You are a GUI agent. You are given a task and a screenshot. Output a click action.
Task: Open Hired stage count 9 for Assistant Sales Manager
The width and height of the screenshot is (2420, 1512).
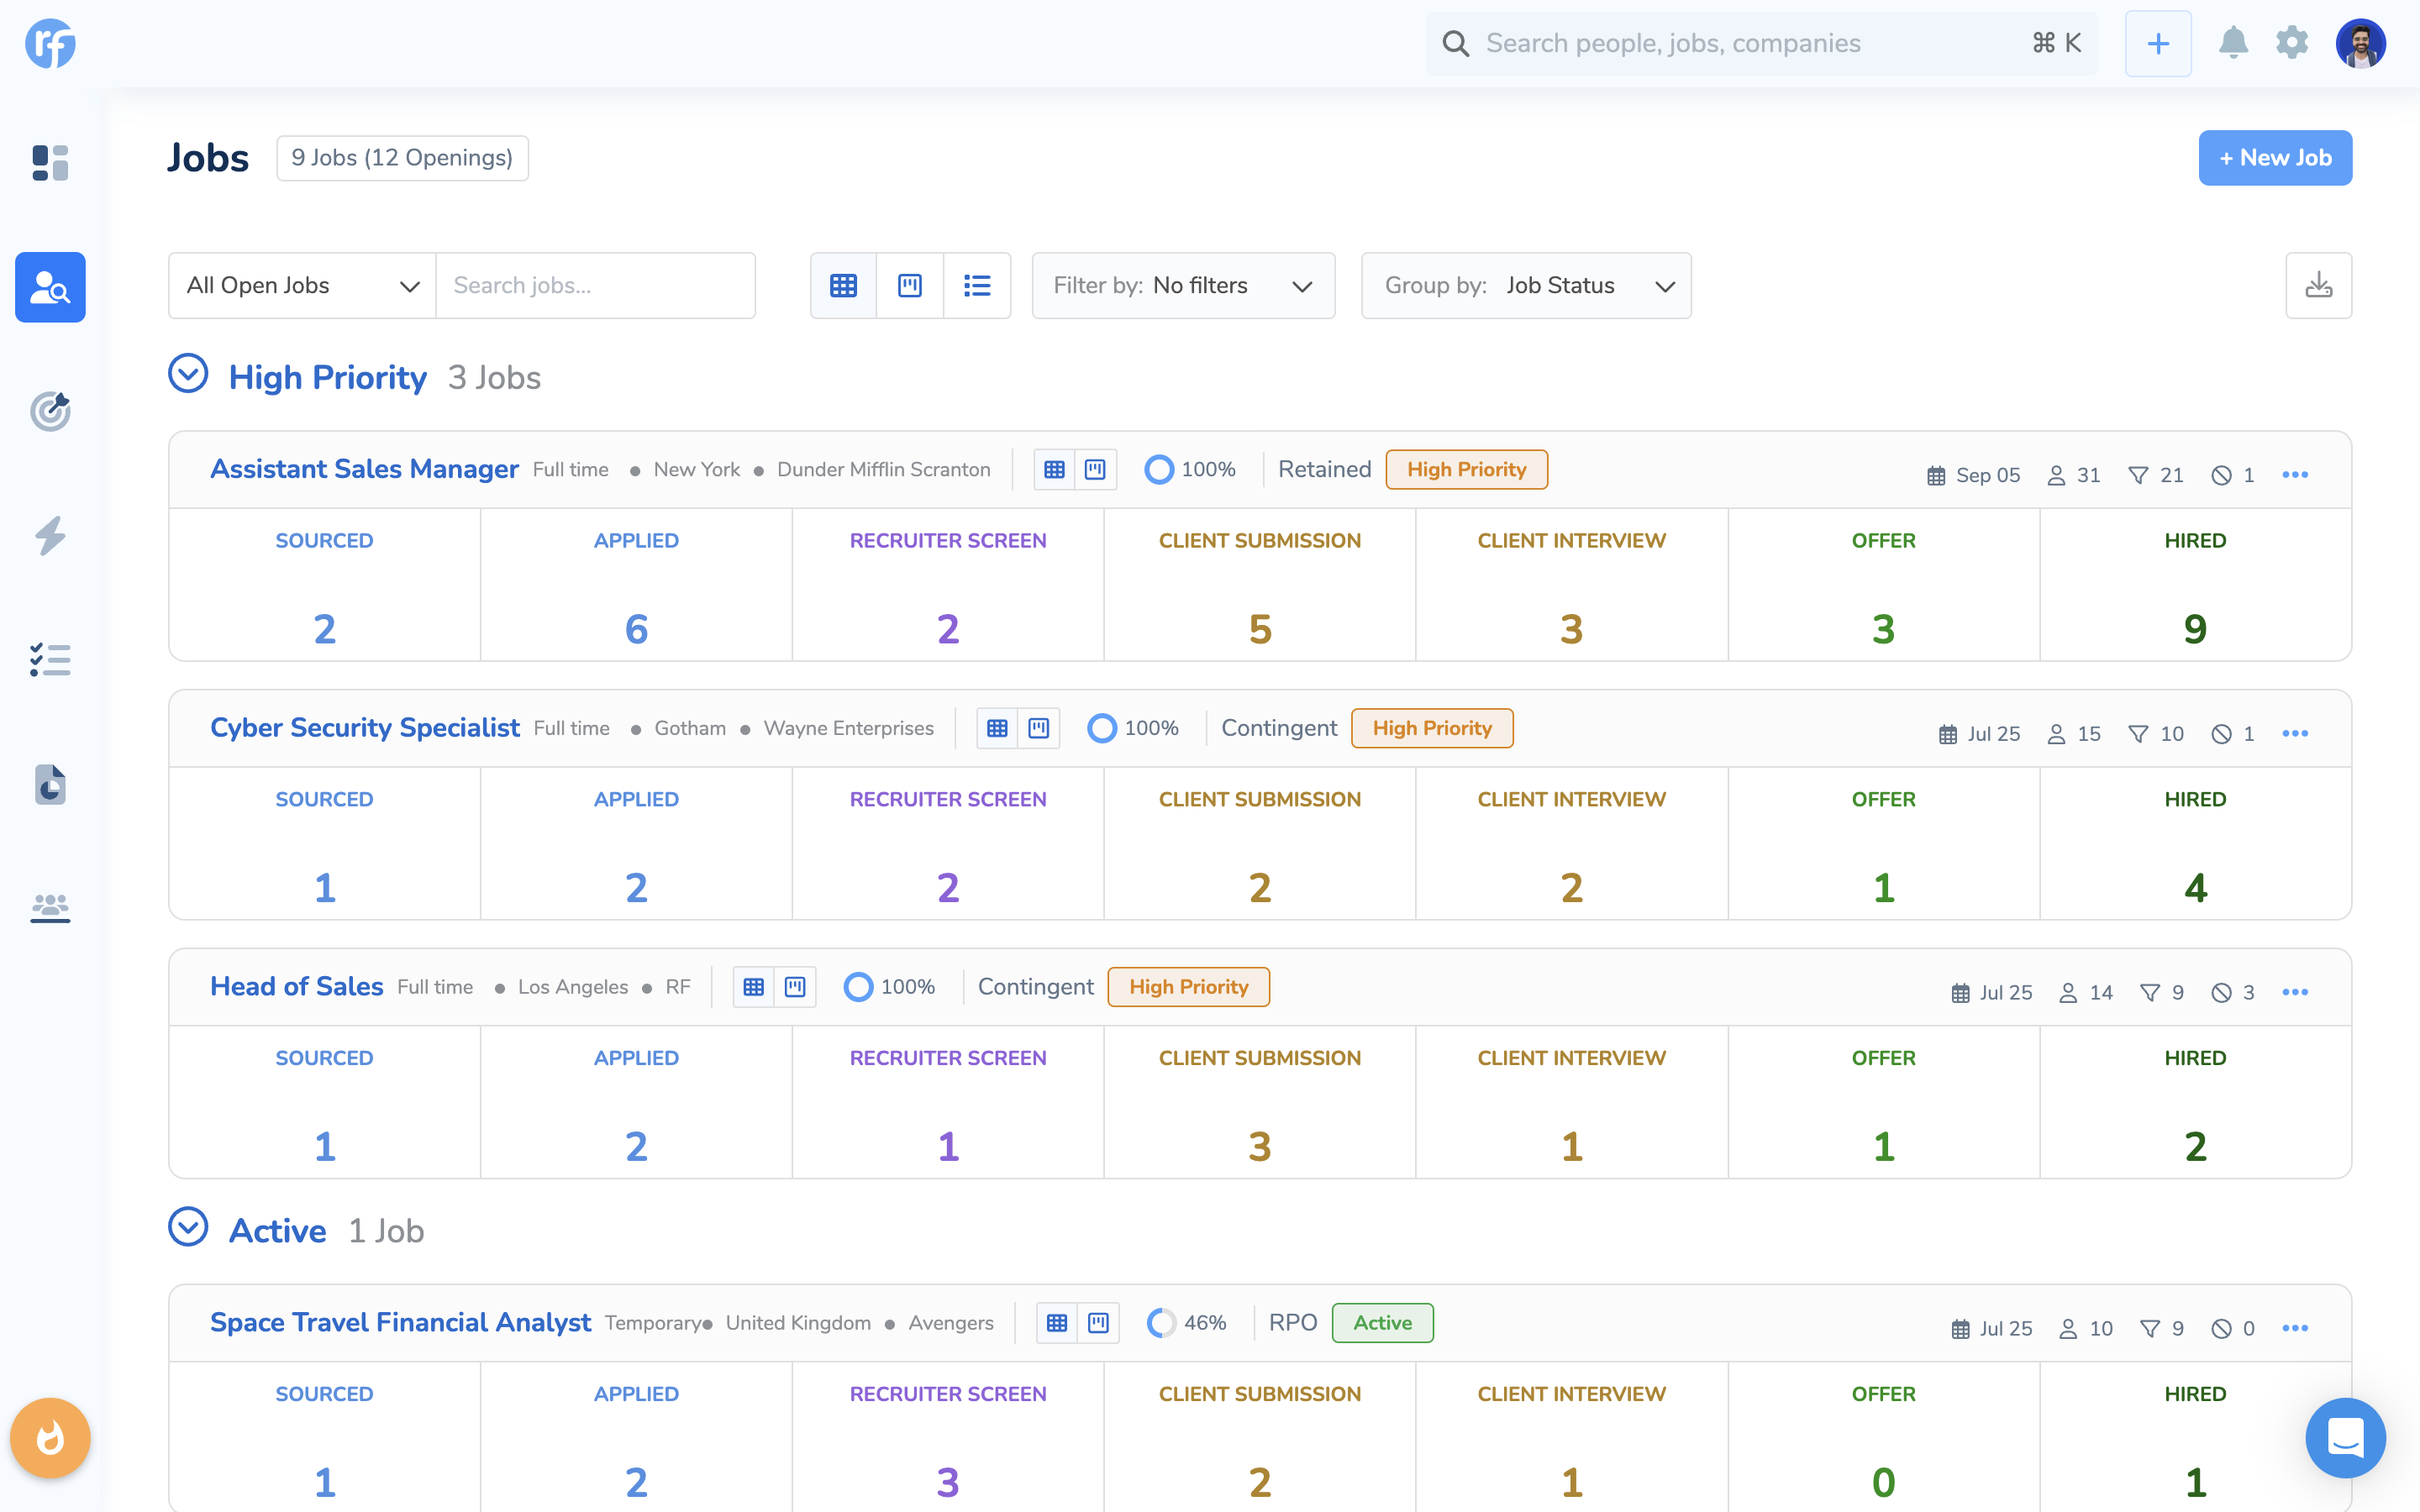[2195, 630]
